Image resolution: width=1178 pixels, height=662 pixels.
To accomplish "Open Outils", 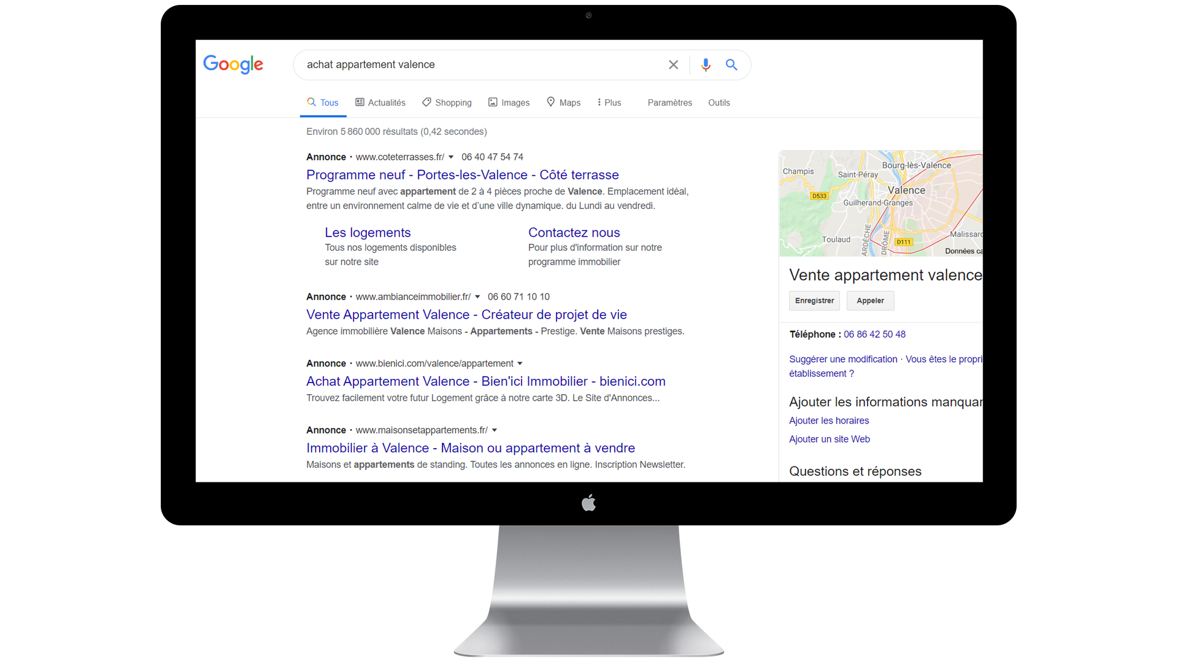I will [718, 102].
